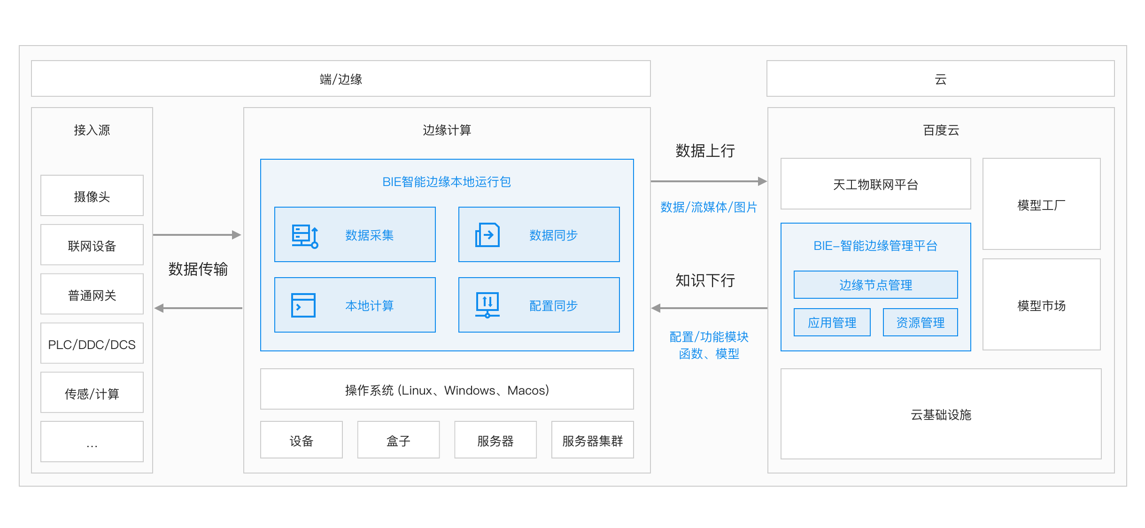Toggle the 边缘节点管理 edge node management
Viewport: 1145px width, 528px height.
coord(876,284)
